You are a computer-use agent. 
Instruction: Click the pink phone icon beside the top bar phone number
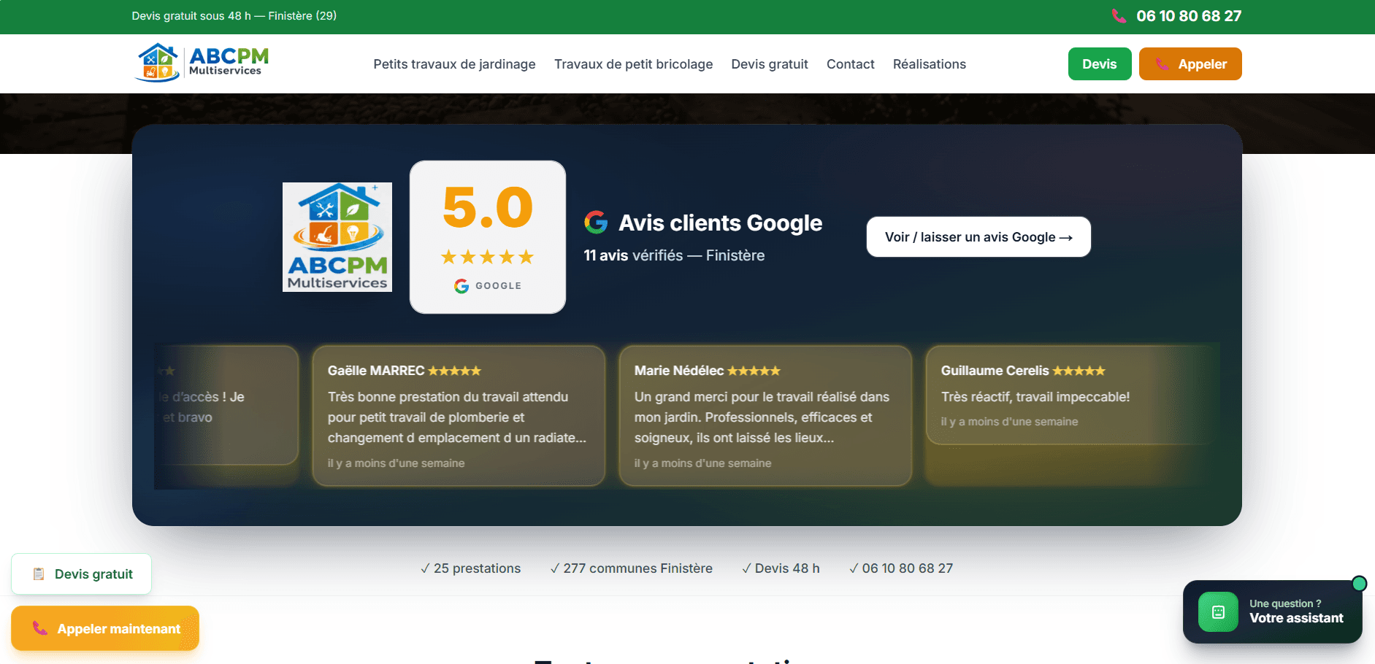[x=1119, y=16]
